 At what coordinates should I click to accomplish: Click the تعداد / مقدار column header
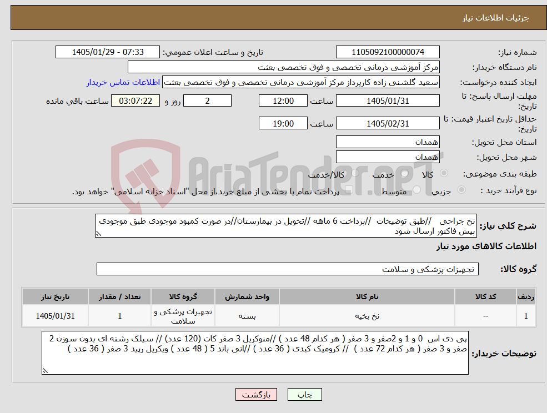point(119,296)
